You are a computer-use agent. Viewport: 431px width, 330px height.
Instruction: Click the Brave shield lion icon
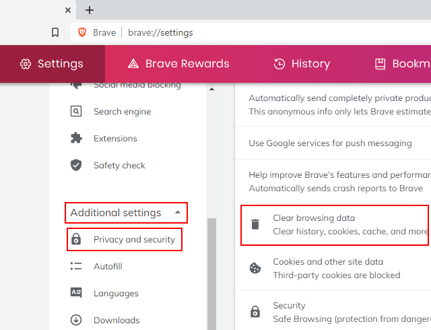click(x=82, y=32)
